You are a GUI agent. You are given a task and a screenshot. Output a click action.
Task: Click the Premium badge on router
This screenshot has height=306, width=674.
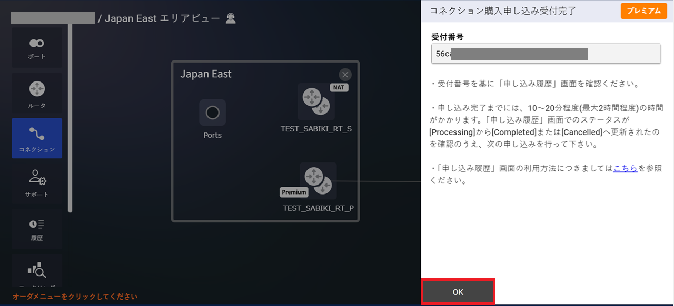294,192
